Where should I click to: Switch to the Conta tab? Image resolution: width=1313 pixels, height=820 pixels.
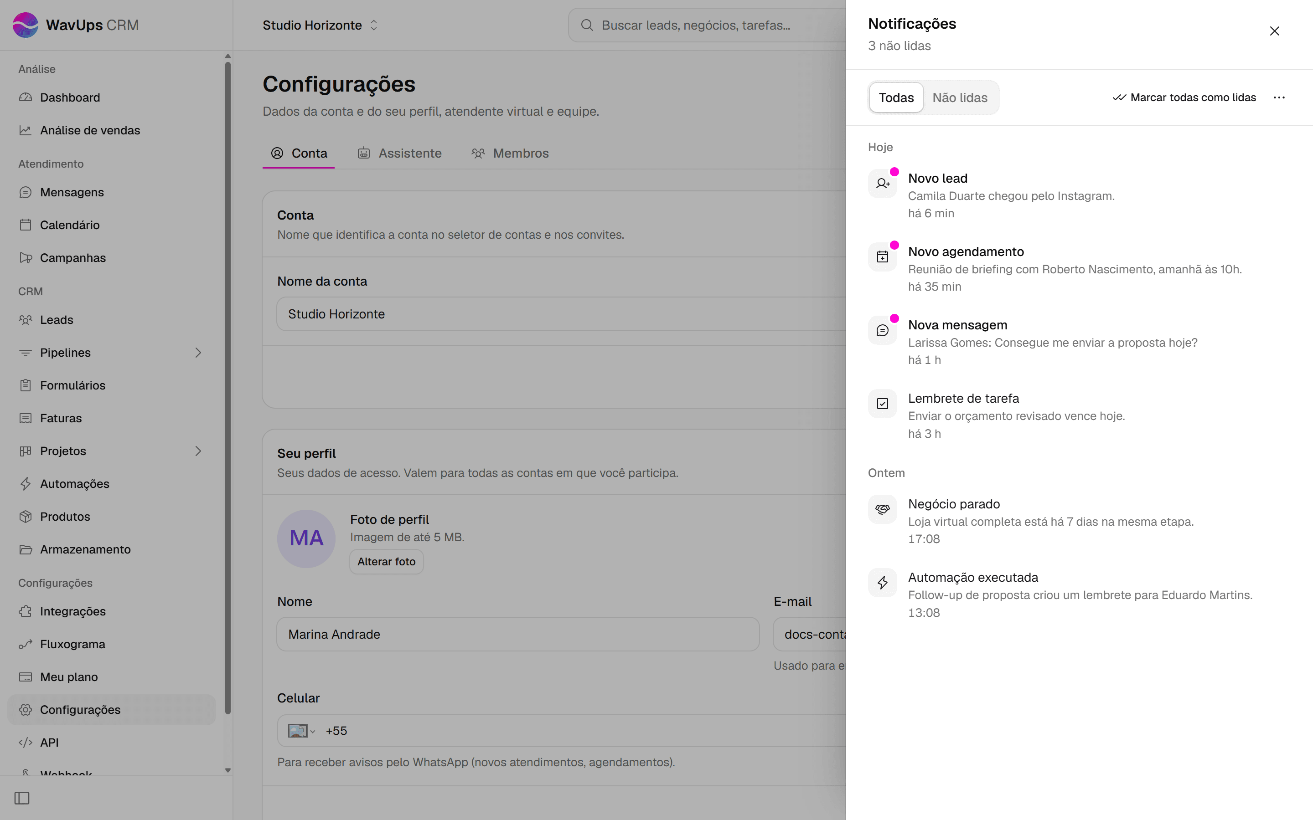(299, 154)
